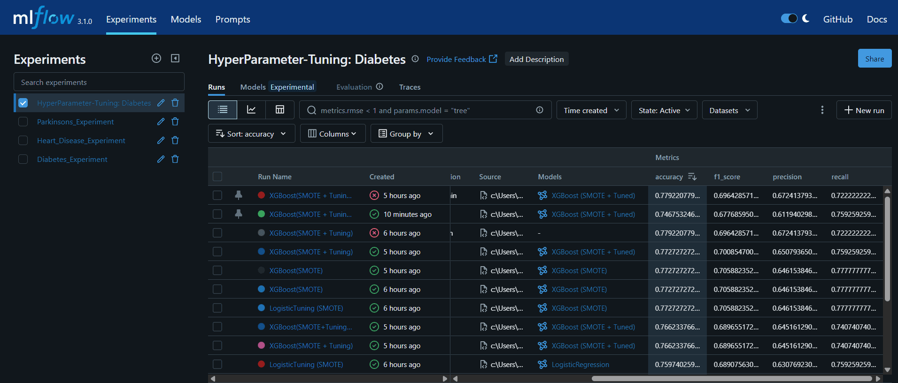Viewport: 898px width, 383px height.
Task: Select first XGBoost(SMOTE + Tunin... run checkbox
Action: (x=217, y=195)
